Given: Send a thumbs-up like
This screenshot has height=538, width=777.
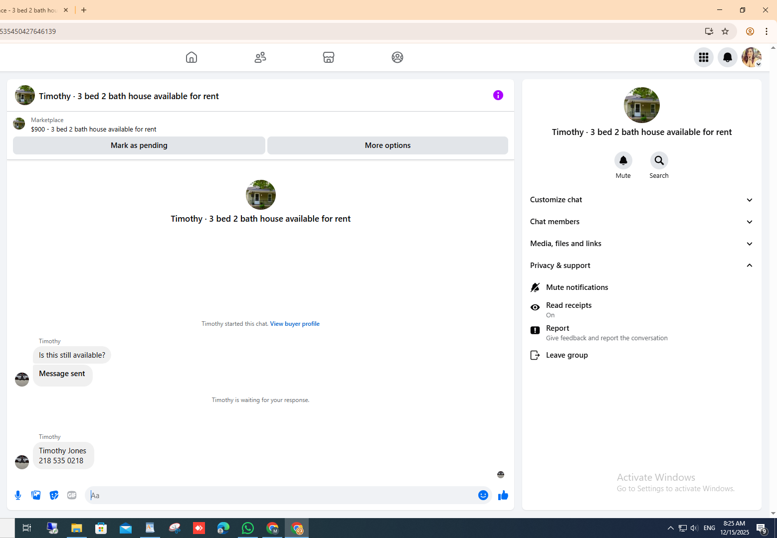Looking at the screenshot, I should [x=503, y=495].
